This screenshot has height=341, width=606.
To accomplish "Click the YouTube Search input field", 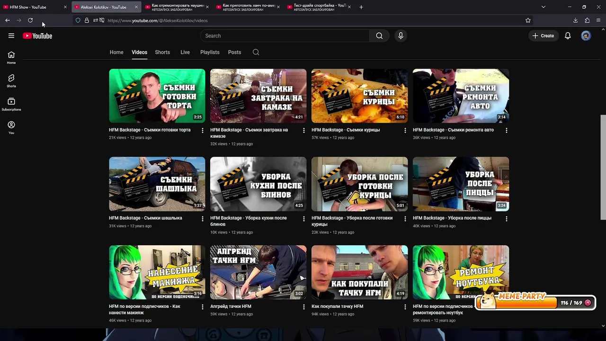I will (x=285, y=36).
